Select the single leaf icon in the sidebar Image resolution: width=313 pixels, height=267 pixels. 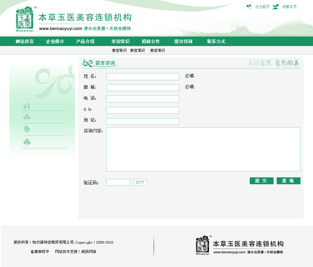coord(27,129)
